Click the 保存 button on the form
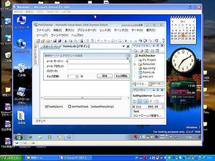Viewport: 215px width, 161px height. click(105, 76)
